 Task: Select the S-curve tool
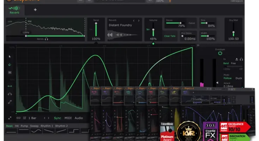[10, 102]
